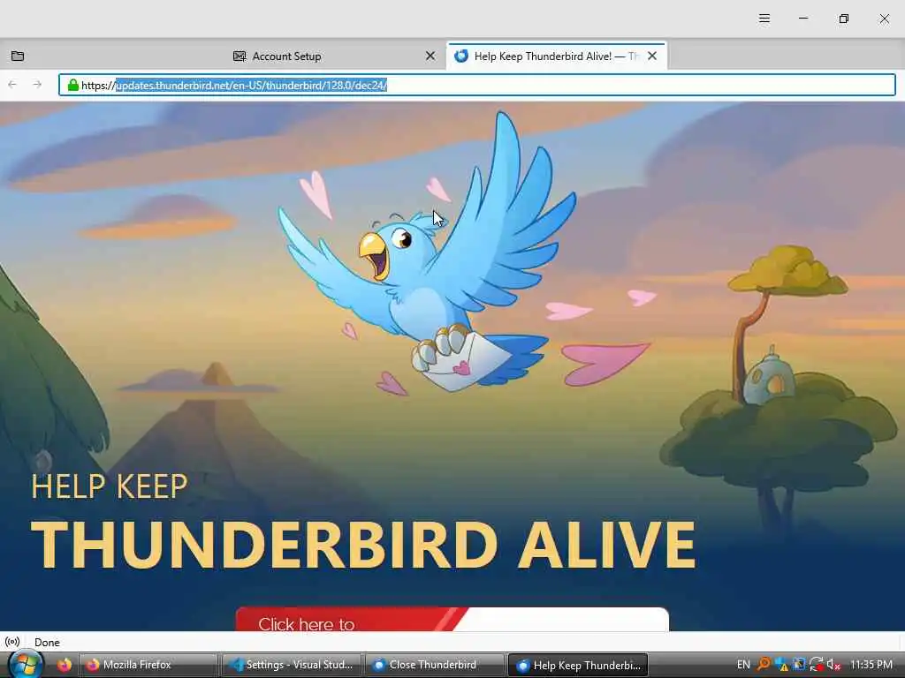The image size is (905, 678).
Task: Click the online status icon in status bar
Action: coord(12,642)
